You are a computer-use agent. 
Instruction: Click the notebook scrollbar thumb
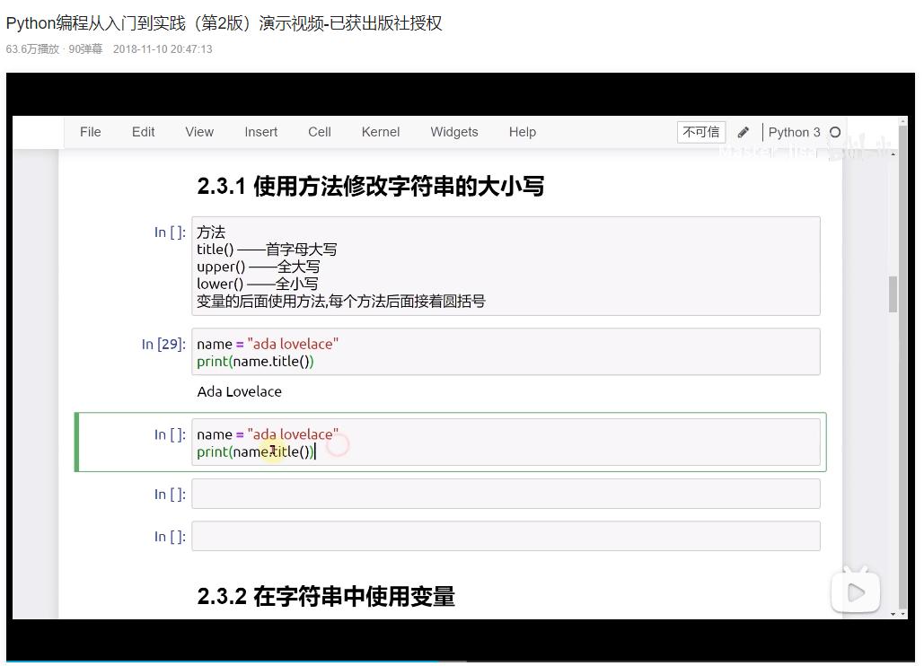(893, 292)
